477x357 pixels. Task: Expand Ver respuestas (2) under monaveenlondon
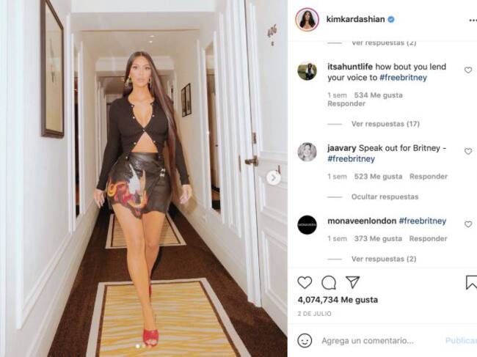[384, 259]
